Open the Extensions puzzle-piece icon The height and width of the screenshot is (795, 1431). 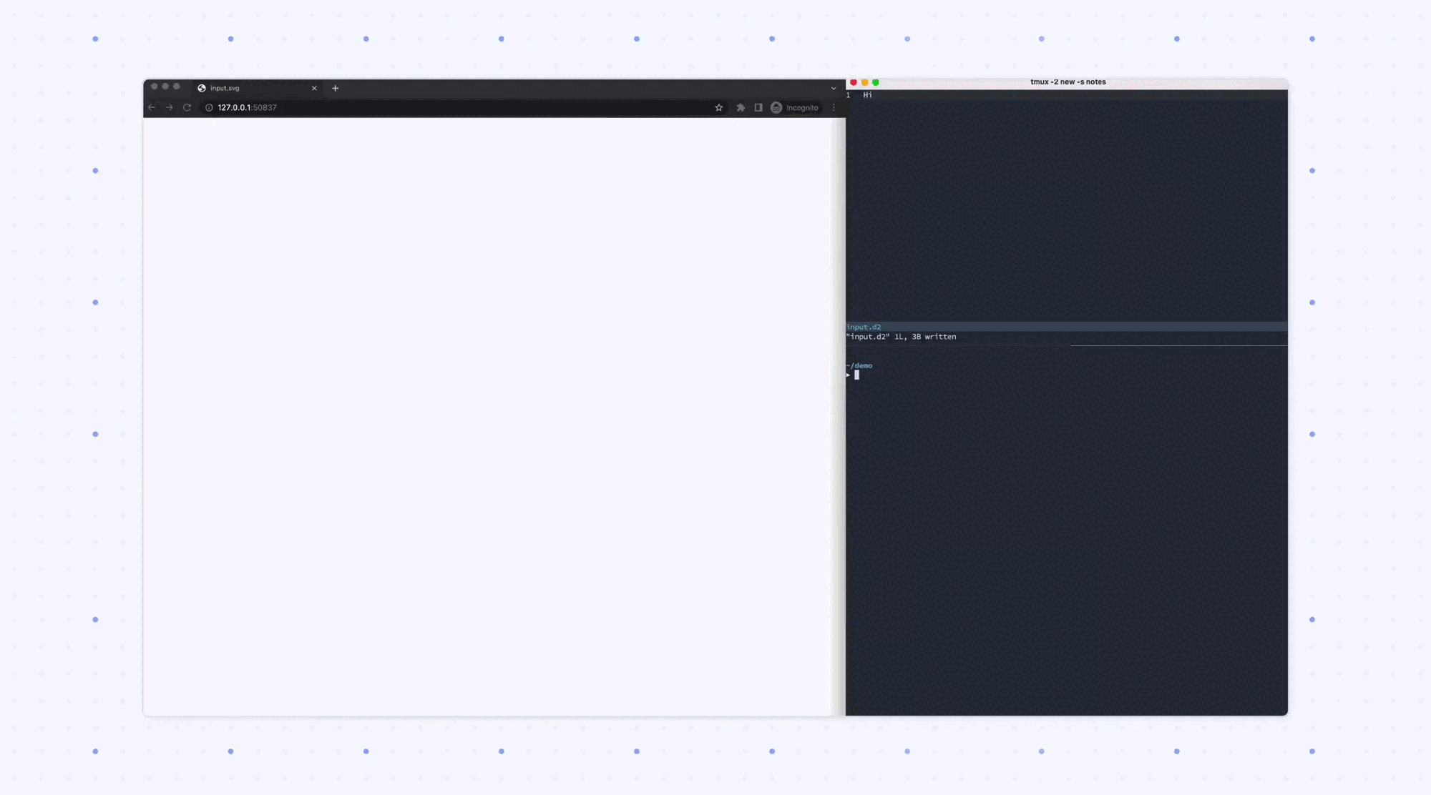click(x=740, y=107)
